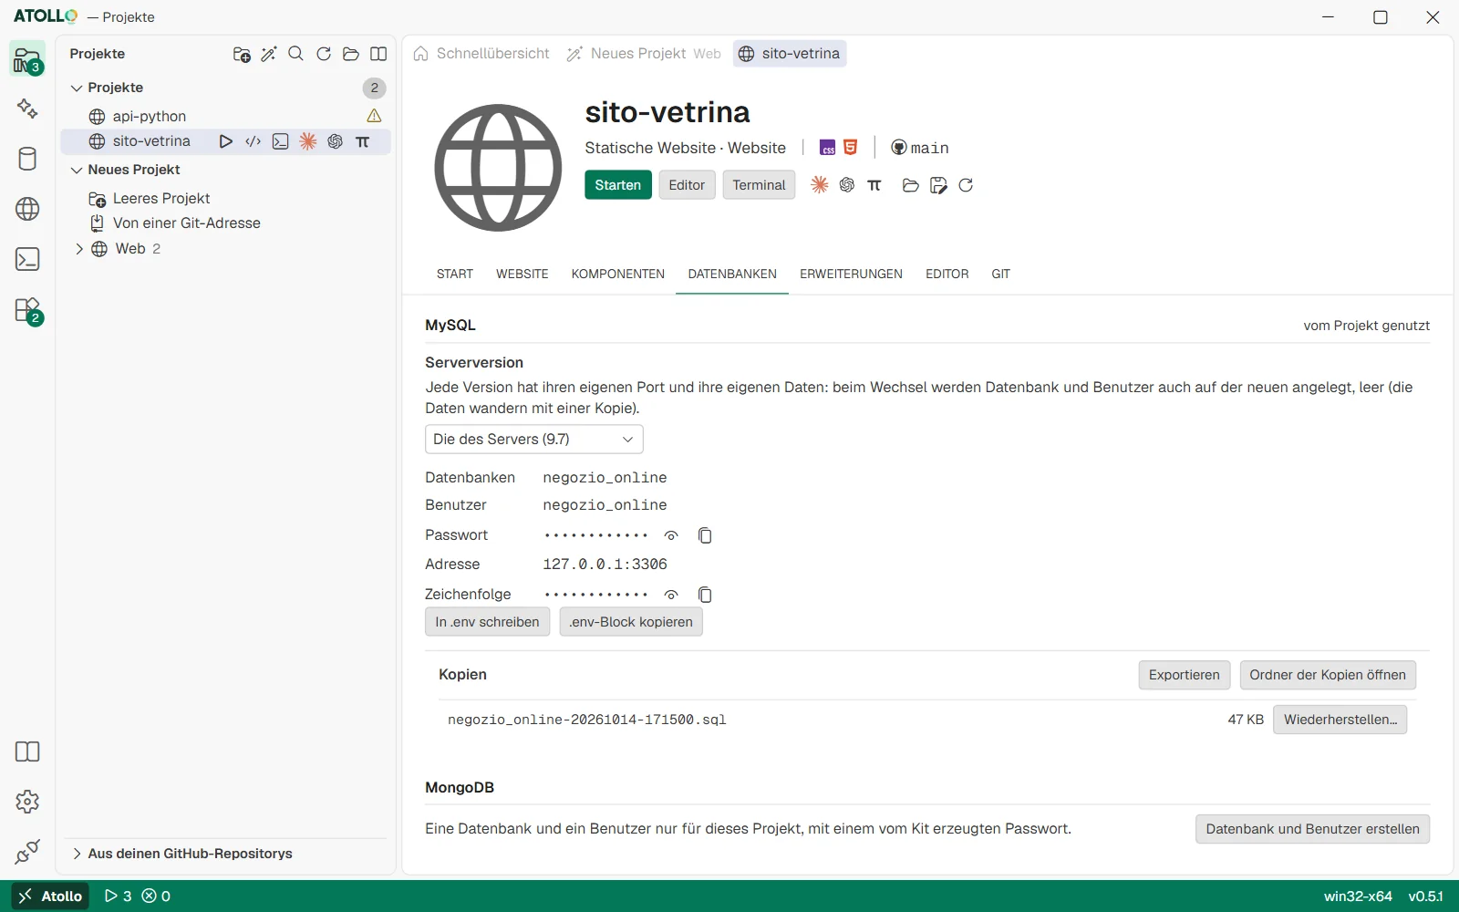This screenshot has height=912, width=1459.
Task: Click the magic wand icon in Projekte header
Action: point(269,54)
